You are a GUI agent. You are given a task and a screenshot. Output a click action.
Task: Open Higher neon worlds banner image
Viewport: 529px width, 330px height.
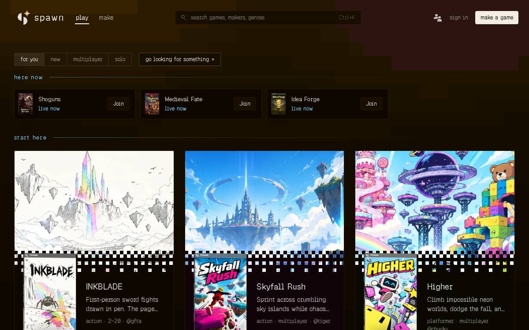(435, 201)
